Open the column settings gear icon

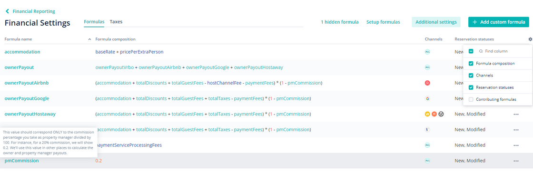pyautogui.click(x=530, y=39)
